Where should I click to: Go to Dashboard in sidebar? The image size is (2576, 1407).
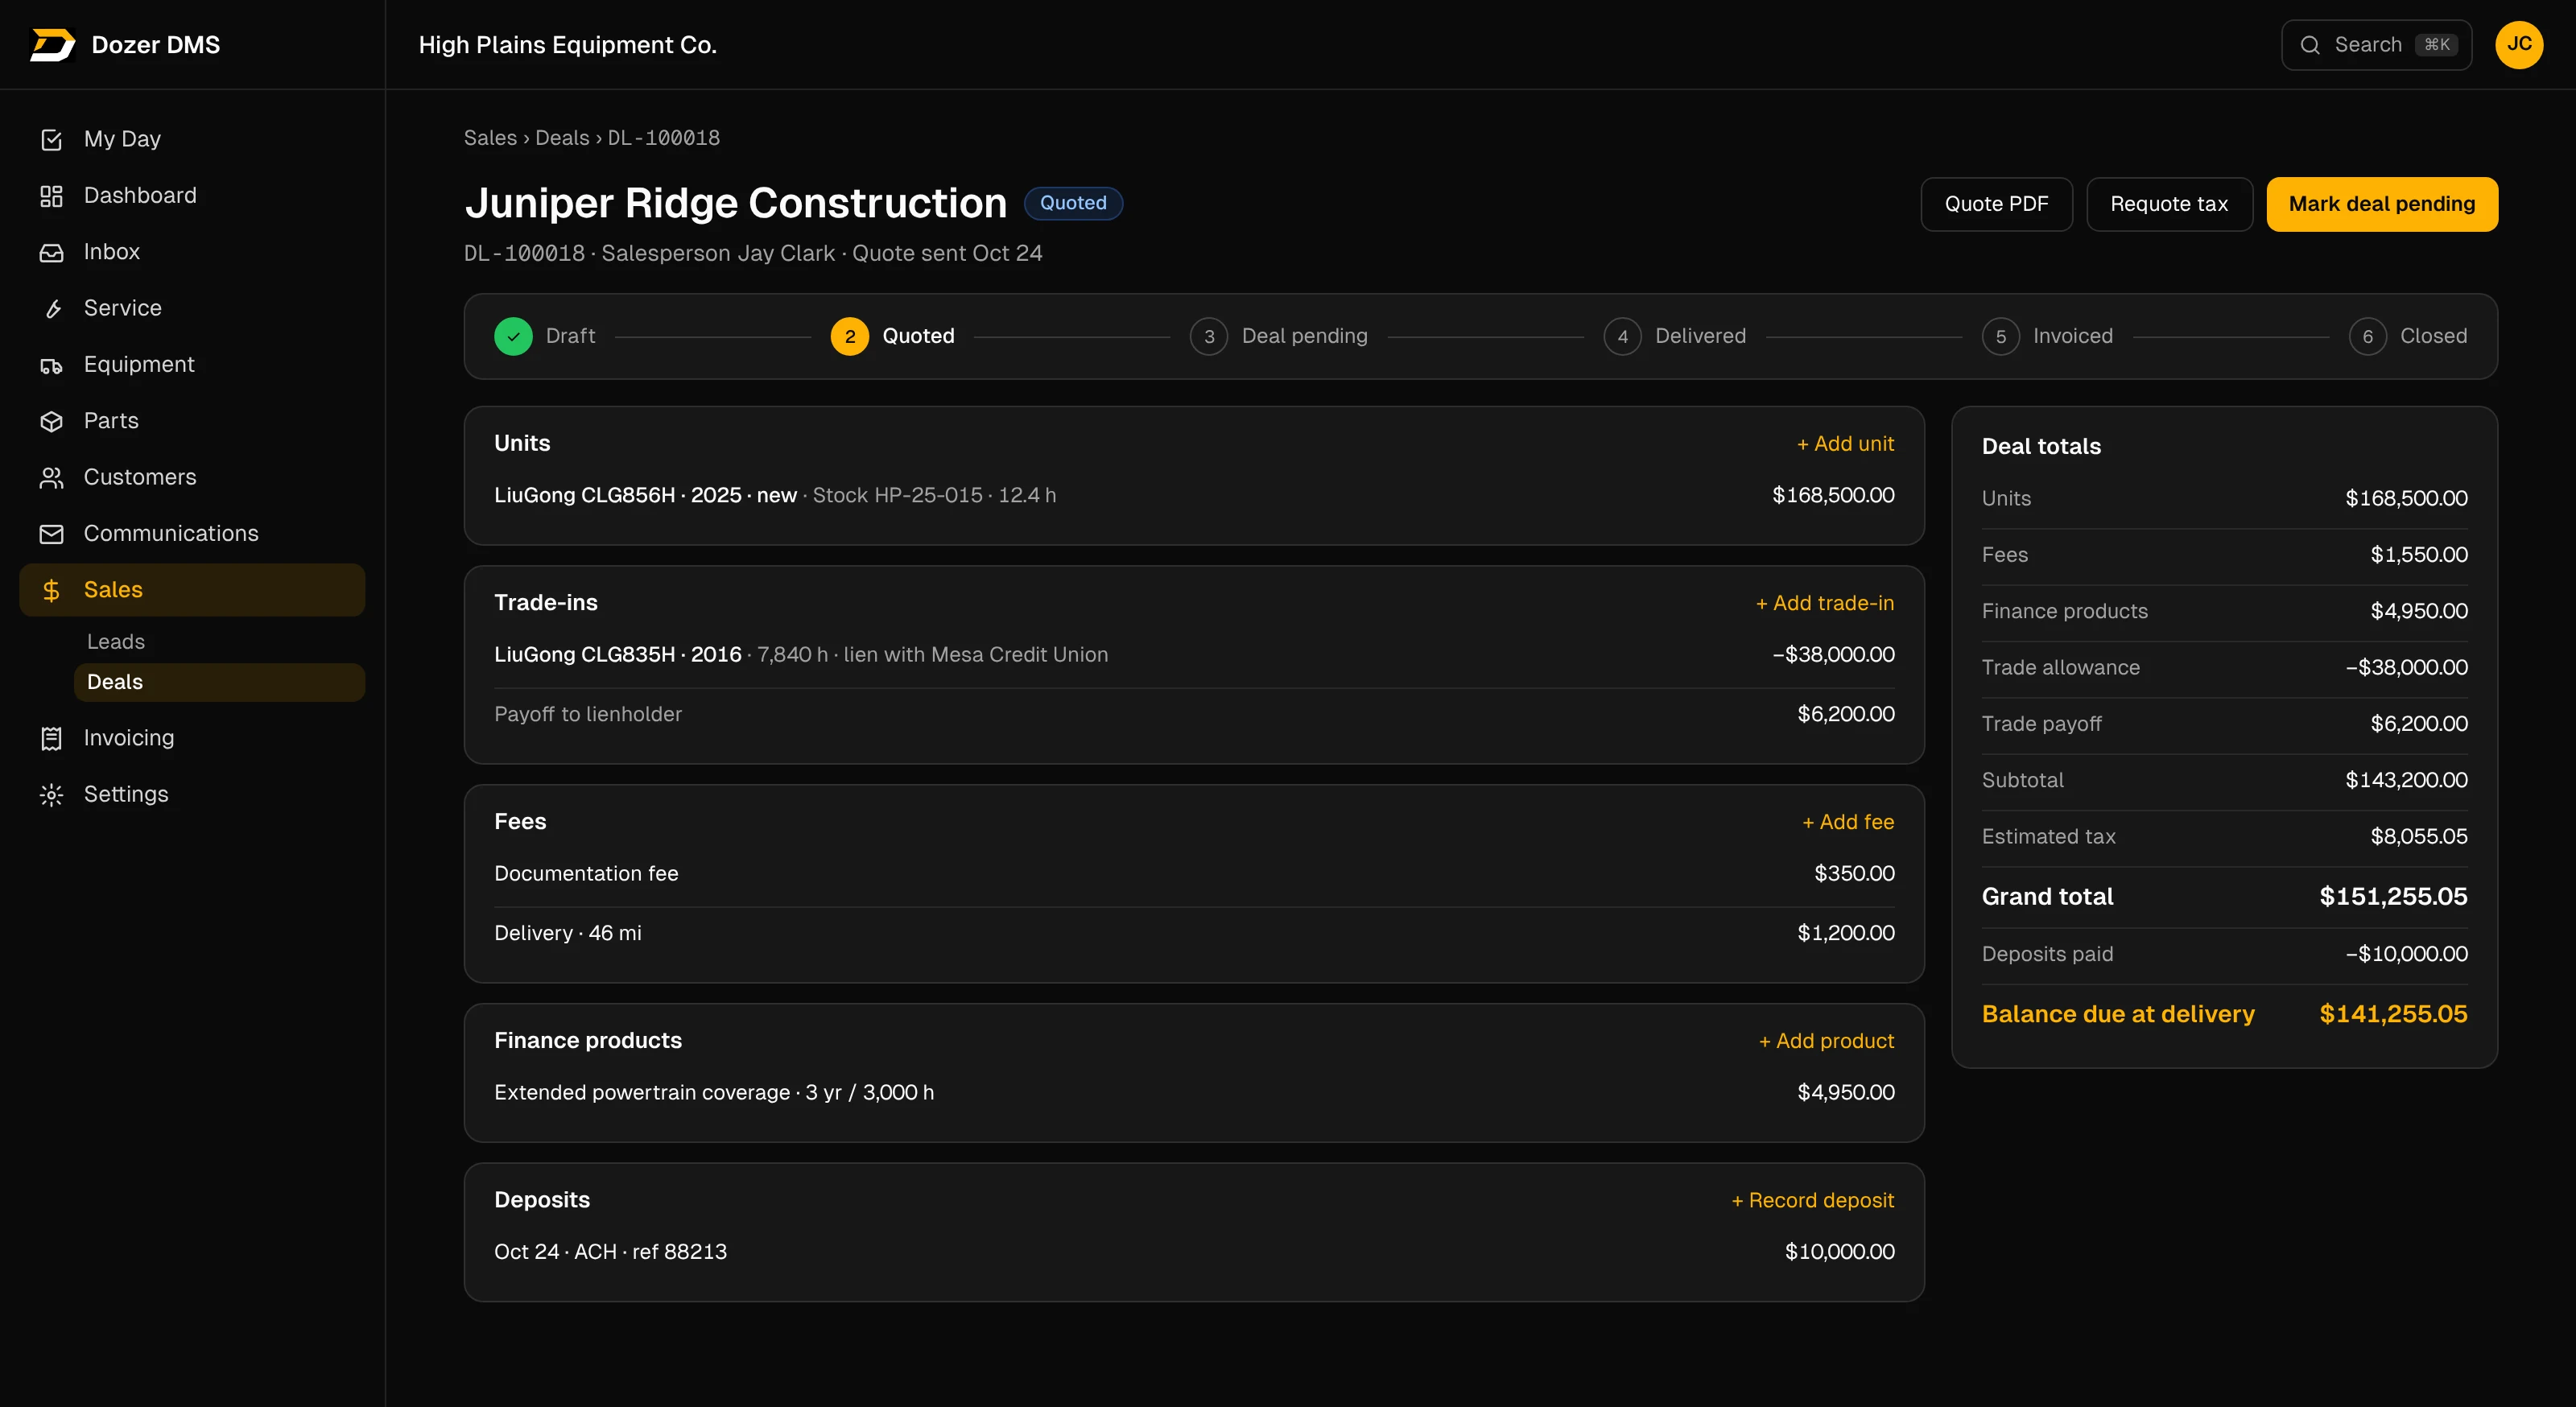[x=192, y=196]
